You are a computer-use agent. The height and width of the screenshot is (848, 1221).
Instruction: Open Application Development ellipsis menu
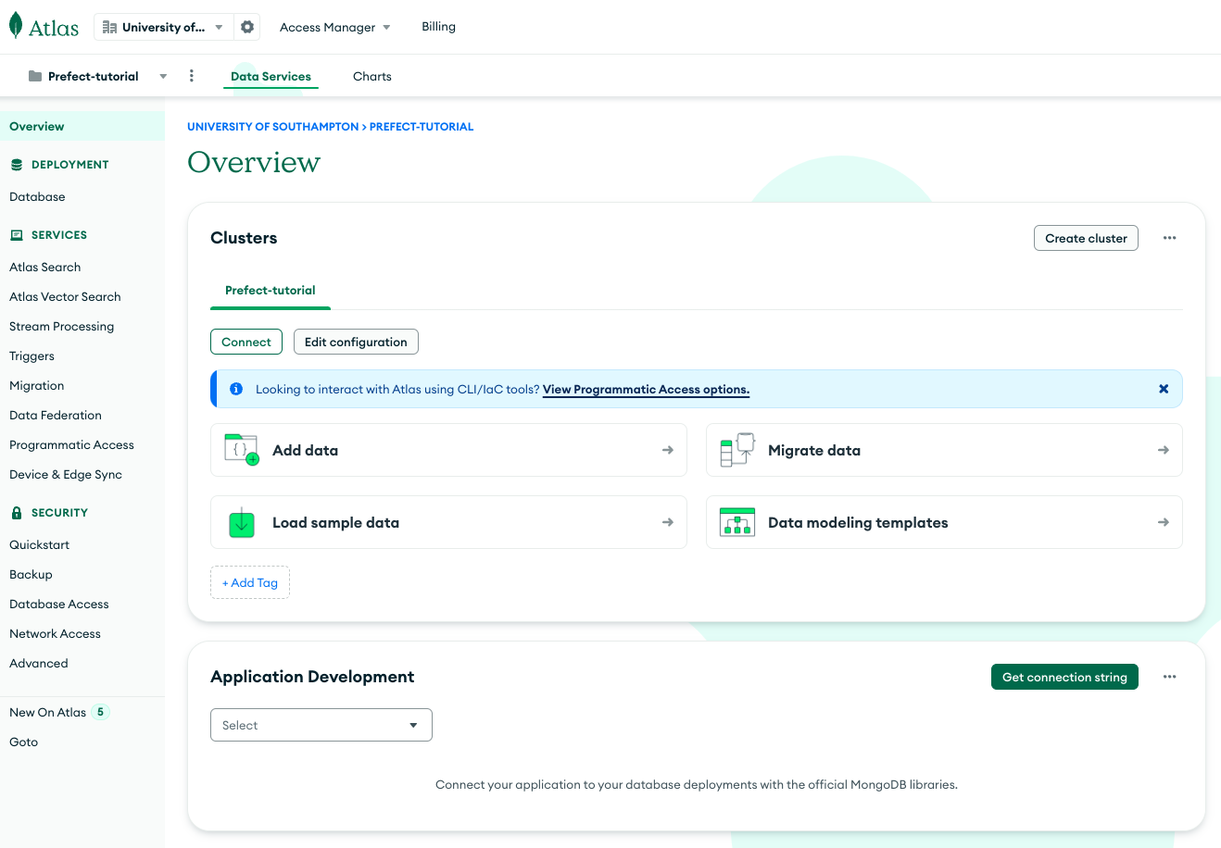pyautogui.click(x=1170, y=677)
